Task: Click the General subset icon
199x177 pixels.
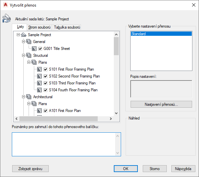Action: 29,42
